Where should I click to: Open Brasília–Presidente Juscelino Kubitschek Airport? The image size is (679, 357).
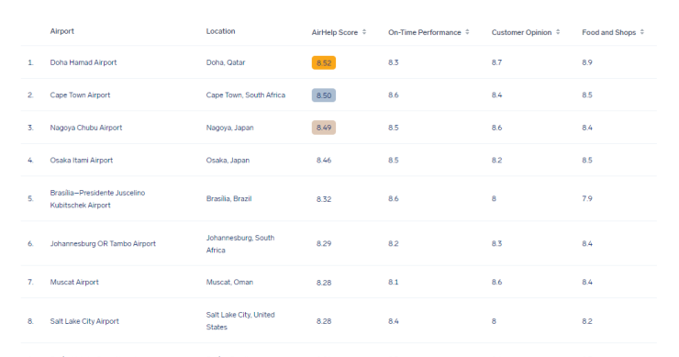(x=97, y=199)
